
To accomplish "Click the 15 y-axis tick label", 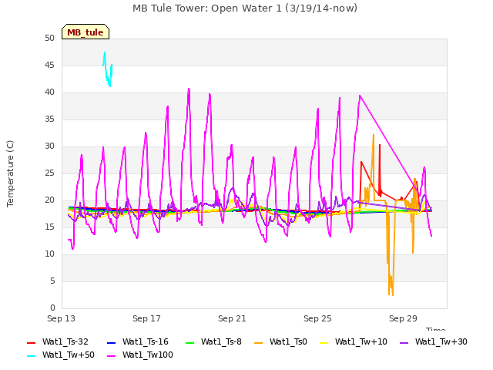I will (x=49, y=227).
